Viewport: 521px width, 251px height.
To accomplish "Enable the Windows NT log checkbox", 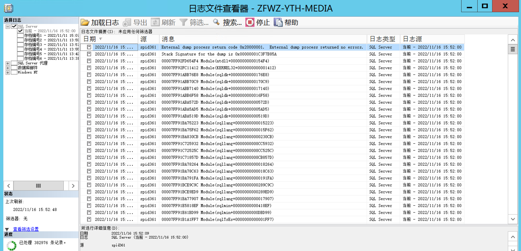I will (14, 72).
